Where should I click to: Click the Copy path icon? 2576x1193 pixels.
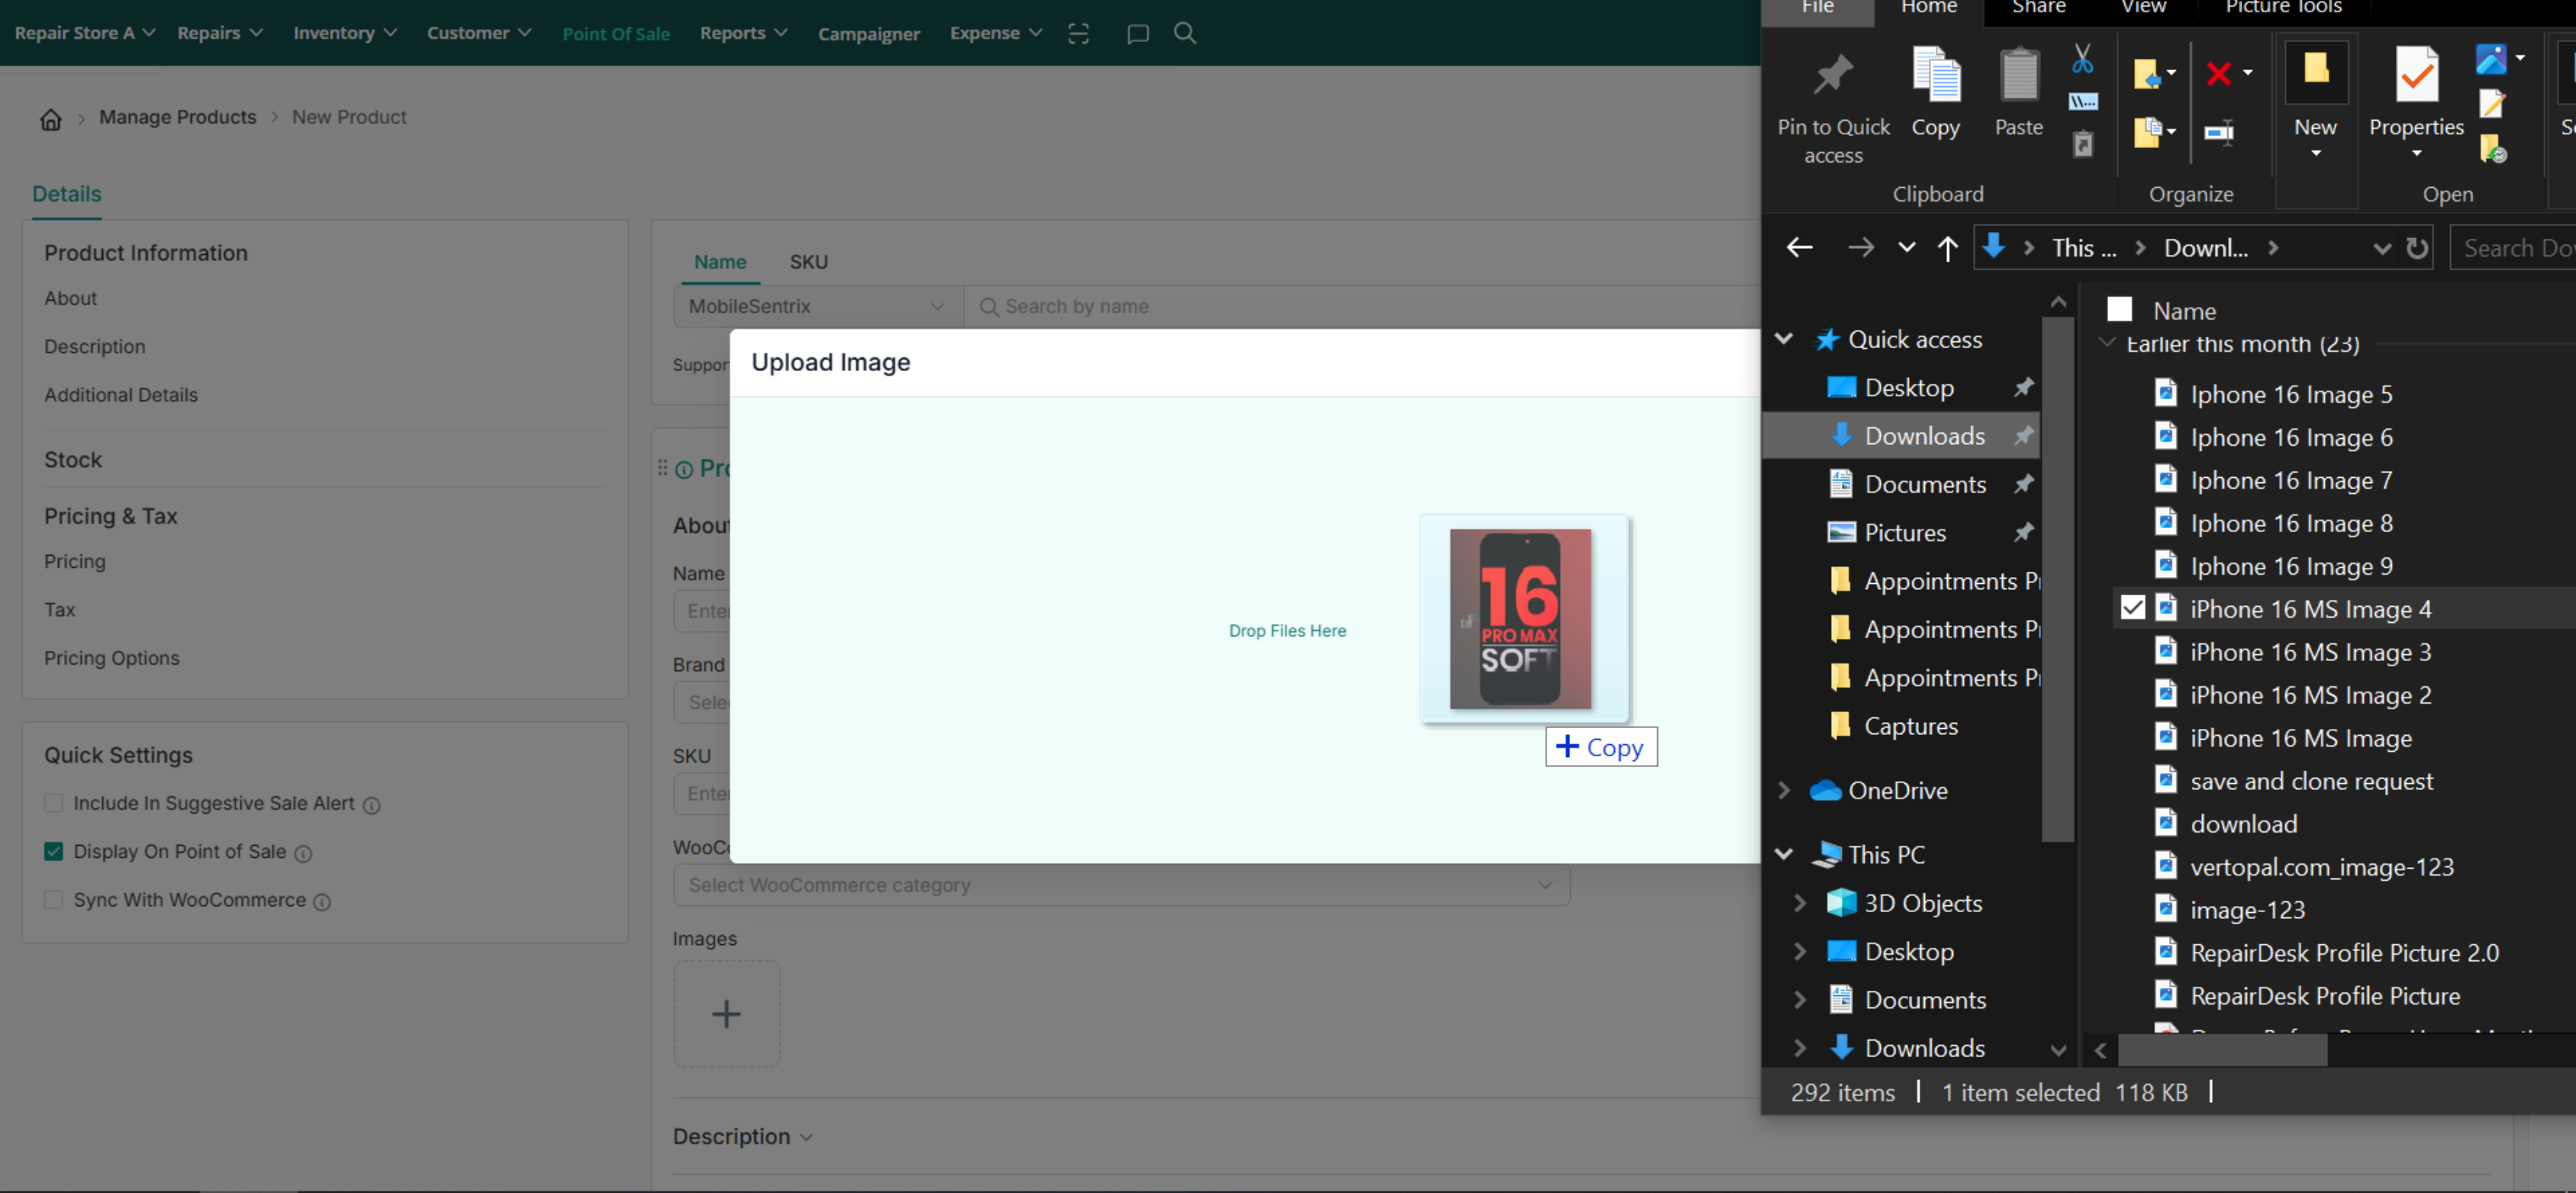2082,101
